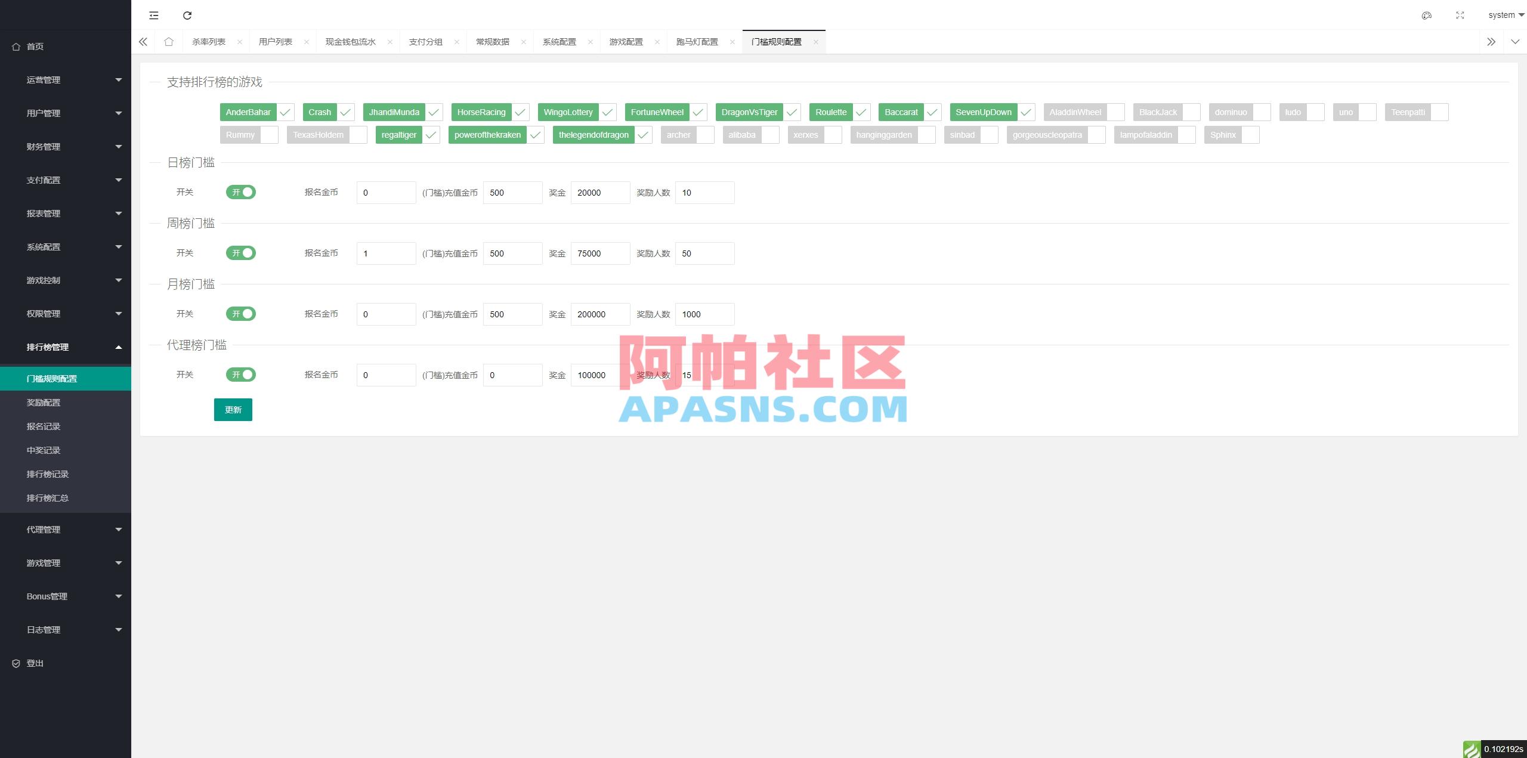Image resolution: width=1527 pixels, height=758 pixels.
Task: Refresh the page with the reload icon
Action: pyautogui.click(x=187, y=15)
